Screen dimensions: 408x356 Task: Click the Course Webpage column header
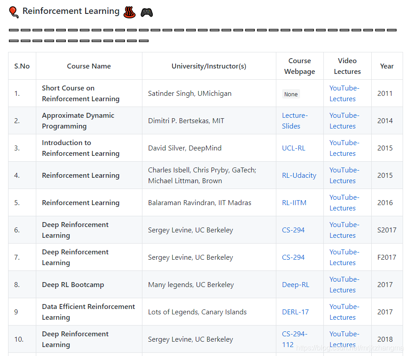[300, 66]
